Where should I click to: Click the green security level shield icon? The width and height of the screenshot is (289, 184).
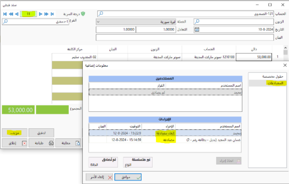pos(83,14)
